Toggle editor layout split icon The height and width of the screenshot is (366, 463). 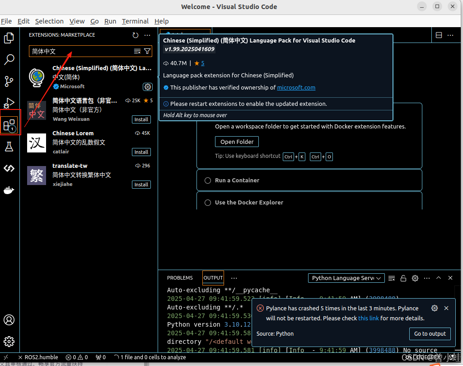[439, 35]
